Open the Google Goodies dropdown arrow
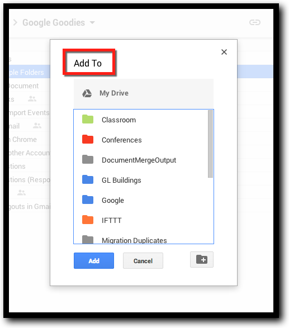Viewport: 289px width, 328px height. tap(92, 22)
